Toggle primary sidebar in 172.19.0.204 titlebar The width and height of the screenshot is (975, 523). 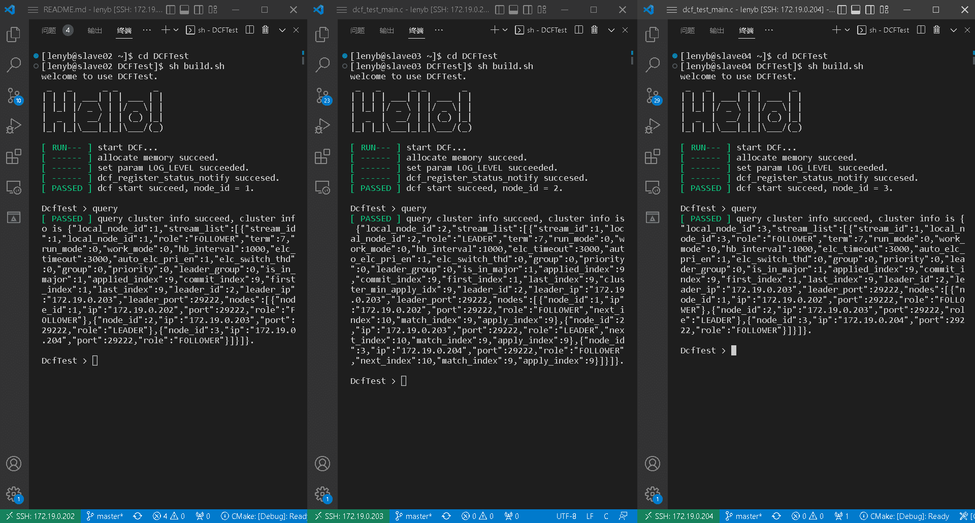pos(842,10)
